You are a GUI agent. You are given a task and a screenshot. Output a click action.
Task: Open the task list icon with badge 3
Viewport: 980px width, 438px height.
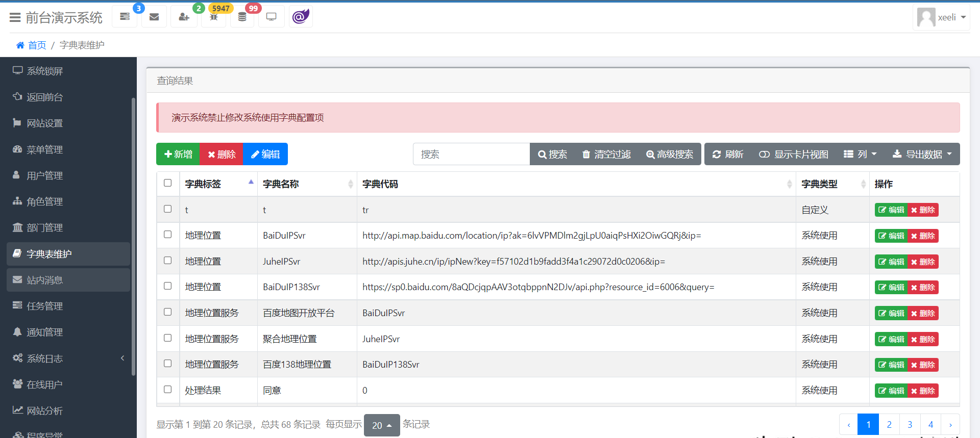[125, 17]
